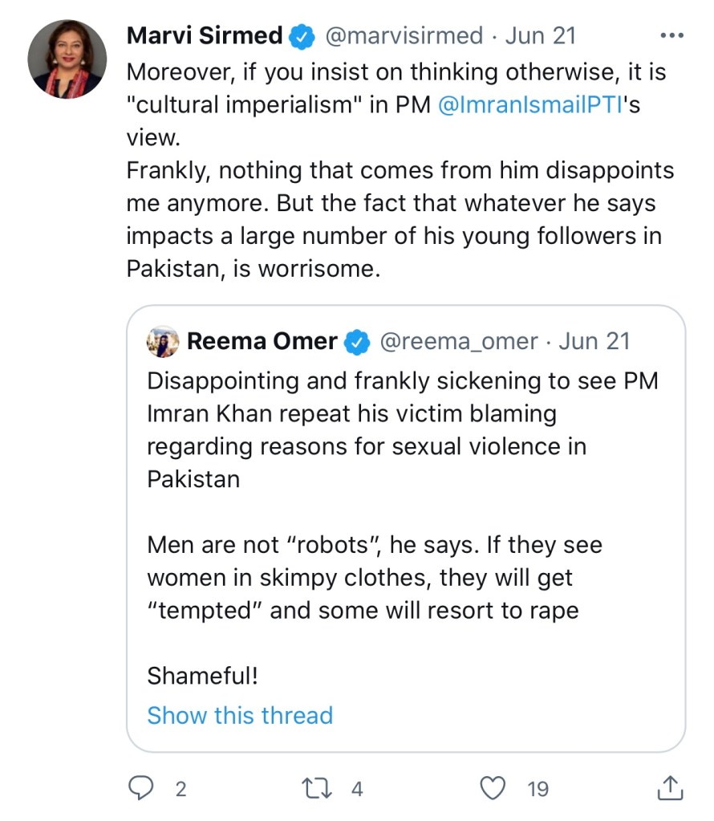Click the main tweet's Jun 21 timestamp

542,36
